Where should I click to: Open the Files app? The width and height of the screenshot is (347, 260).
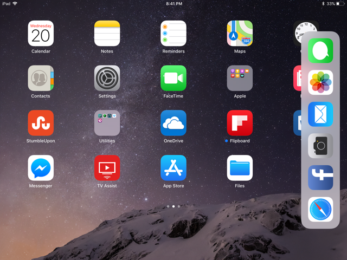pos(240,168)
